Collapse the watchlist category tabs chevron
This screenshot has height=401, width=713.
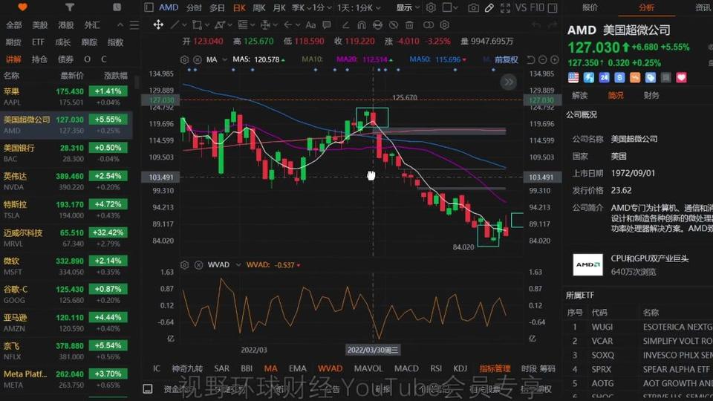[x=120, y=25]
